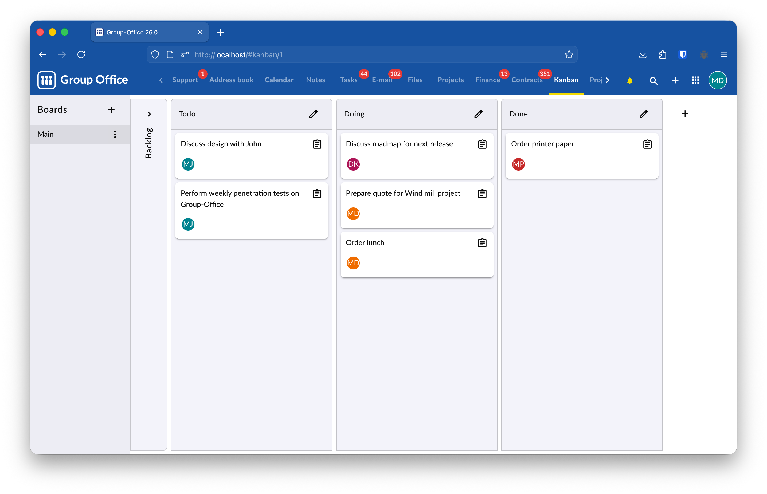
Task: Open clipboard icon on 'Order printer paper'
Action: pos(647,144)
